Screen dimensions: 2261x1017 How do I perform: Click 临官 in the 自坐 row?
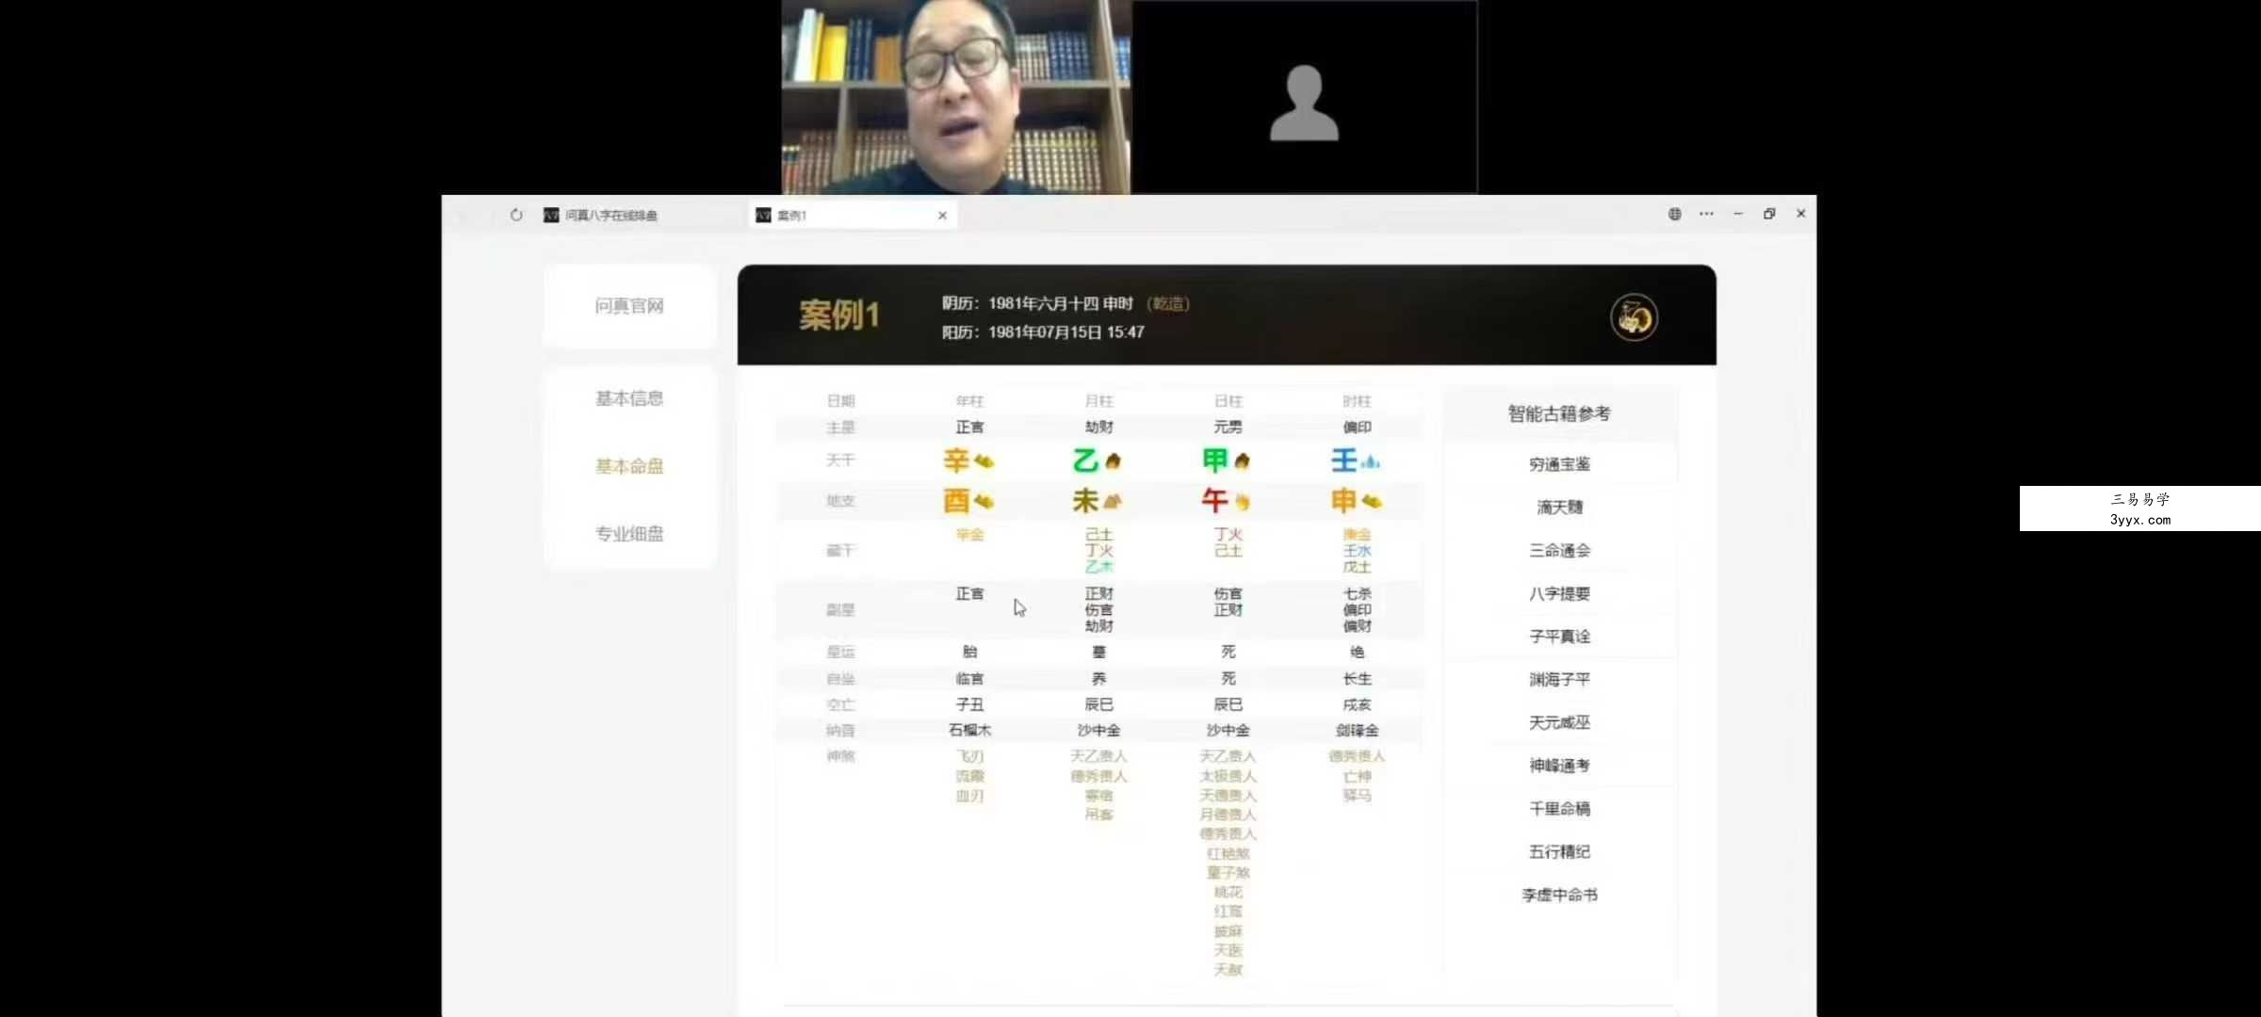tap(969, 679)
